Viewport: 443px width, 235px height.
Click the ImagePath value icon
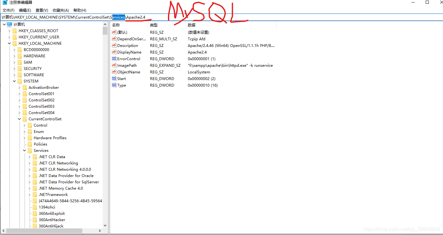[x=114, y=65]
